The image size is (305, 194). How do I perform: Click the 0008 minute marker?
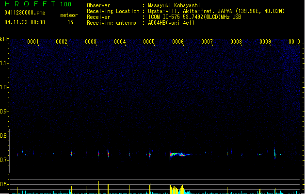236,42
